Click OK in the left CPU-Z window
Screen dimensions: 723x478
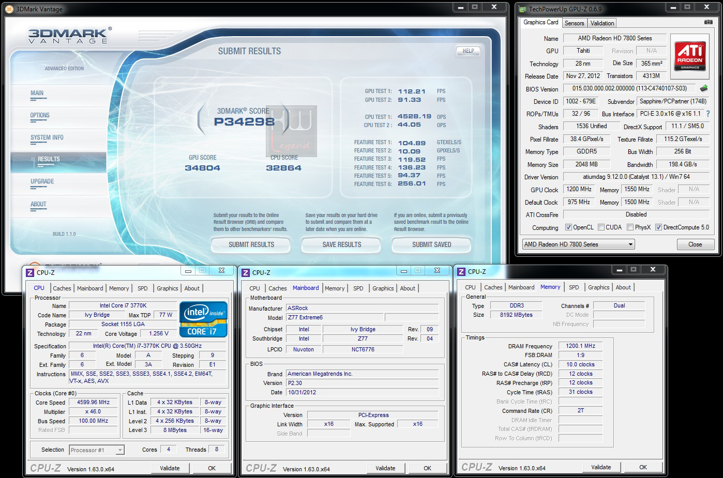(x=212, y=468)
